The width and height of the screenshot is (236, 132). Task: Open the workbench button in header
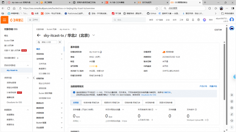coord(34,20)
